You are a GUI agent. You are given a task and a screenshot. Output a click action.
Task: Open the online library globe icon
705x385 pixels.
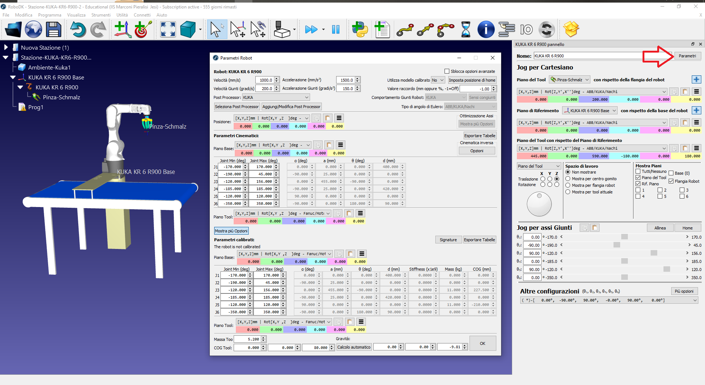pyautogui.click(x=33, y=29)
